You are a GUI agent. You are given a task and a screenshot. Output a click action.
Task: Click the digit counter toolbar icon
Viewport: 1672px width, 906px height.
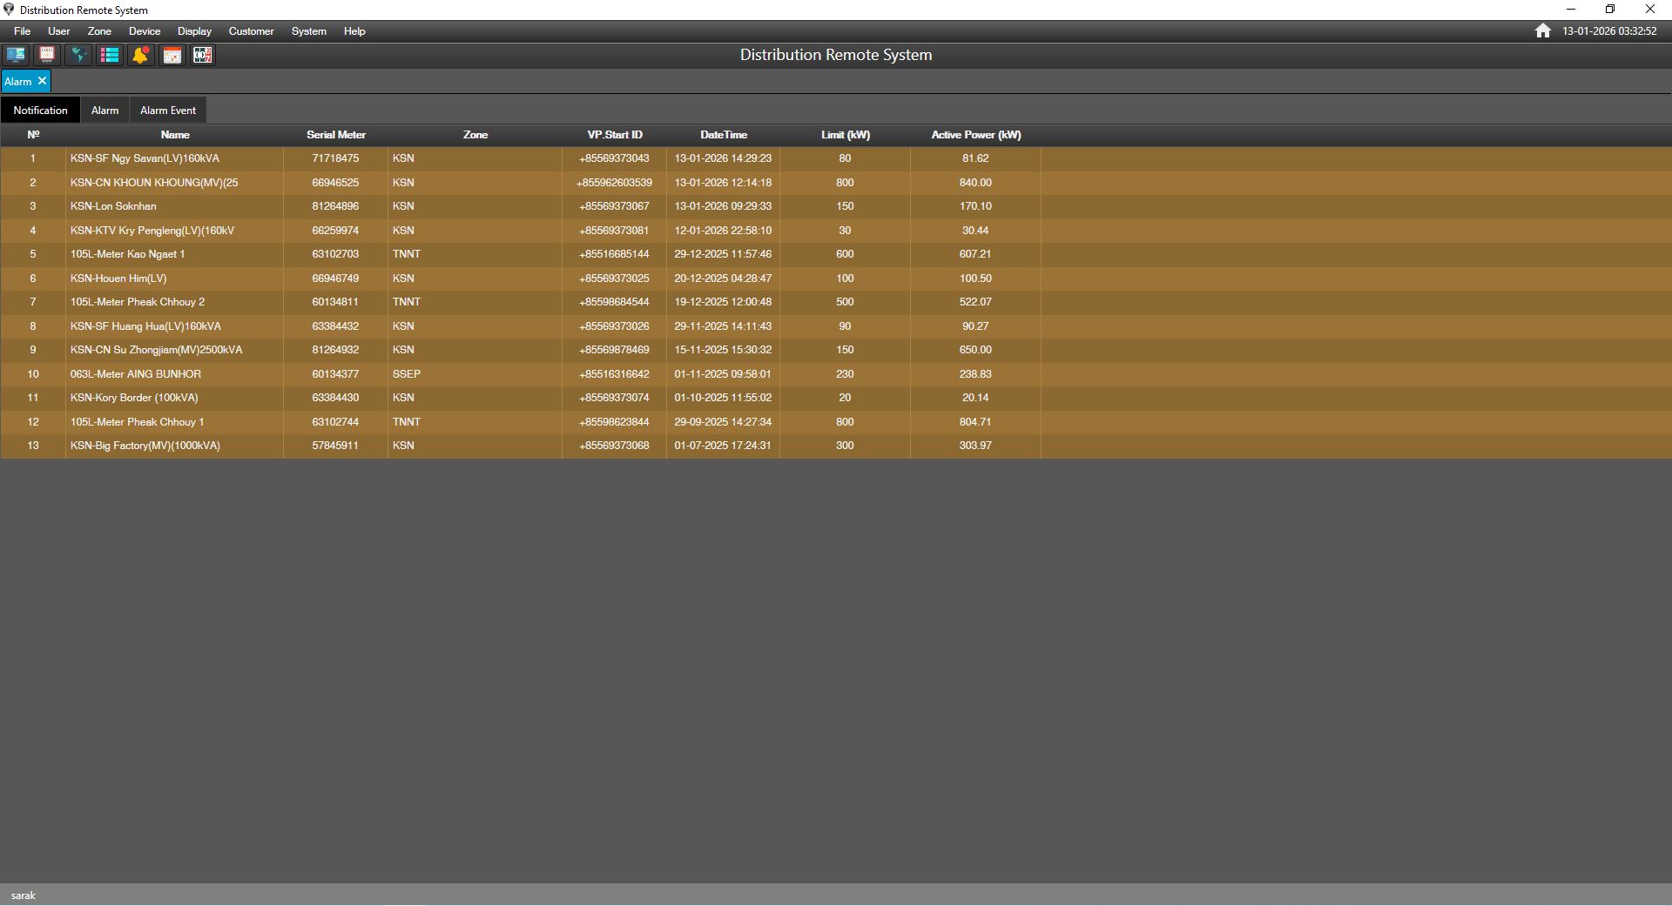point(203,55)
